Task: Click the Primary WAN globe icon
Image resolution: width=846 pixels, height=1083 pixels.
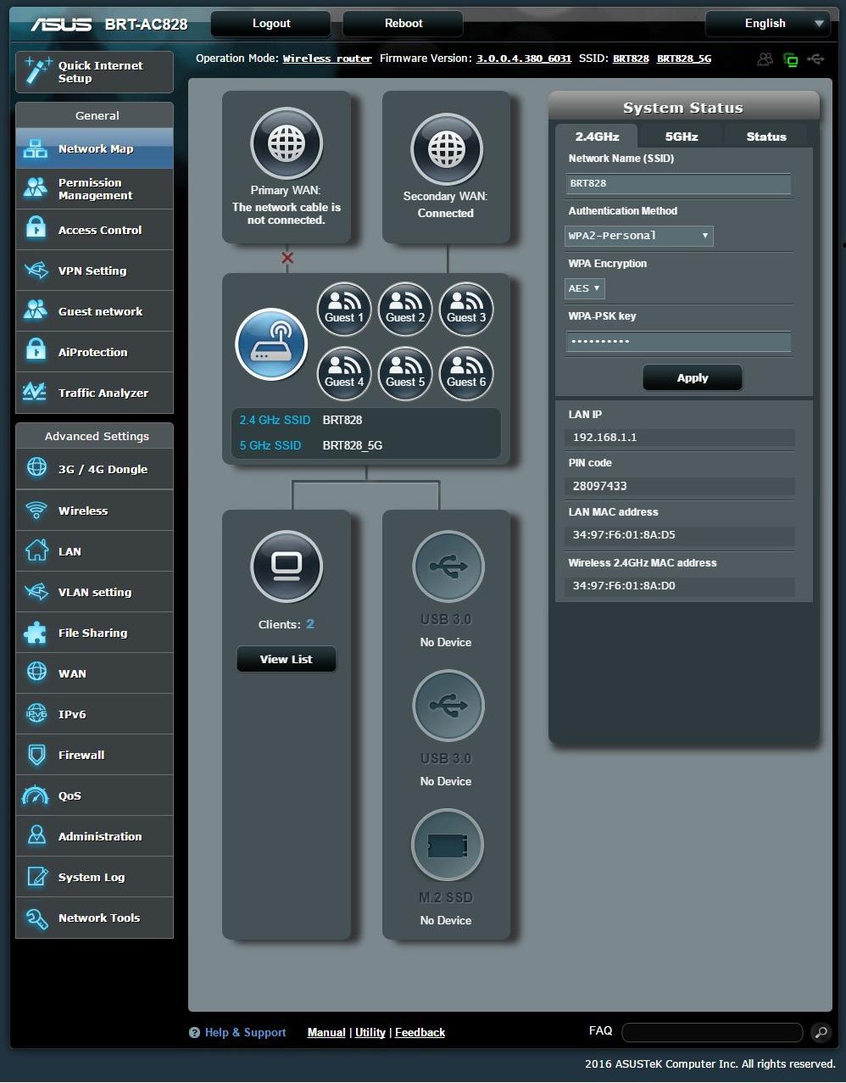Action: tap(287, 143)
